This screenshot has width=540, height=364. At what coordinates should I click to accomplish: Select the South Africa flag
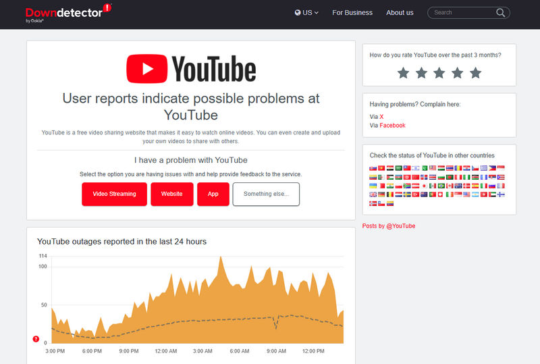coord(407,186)
